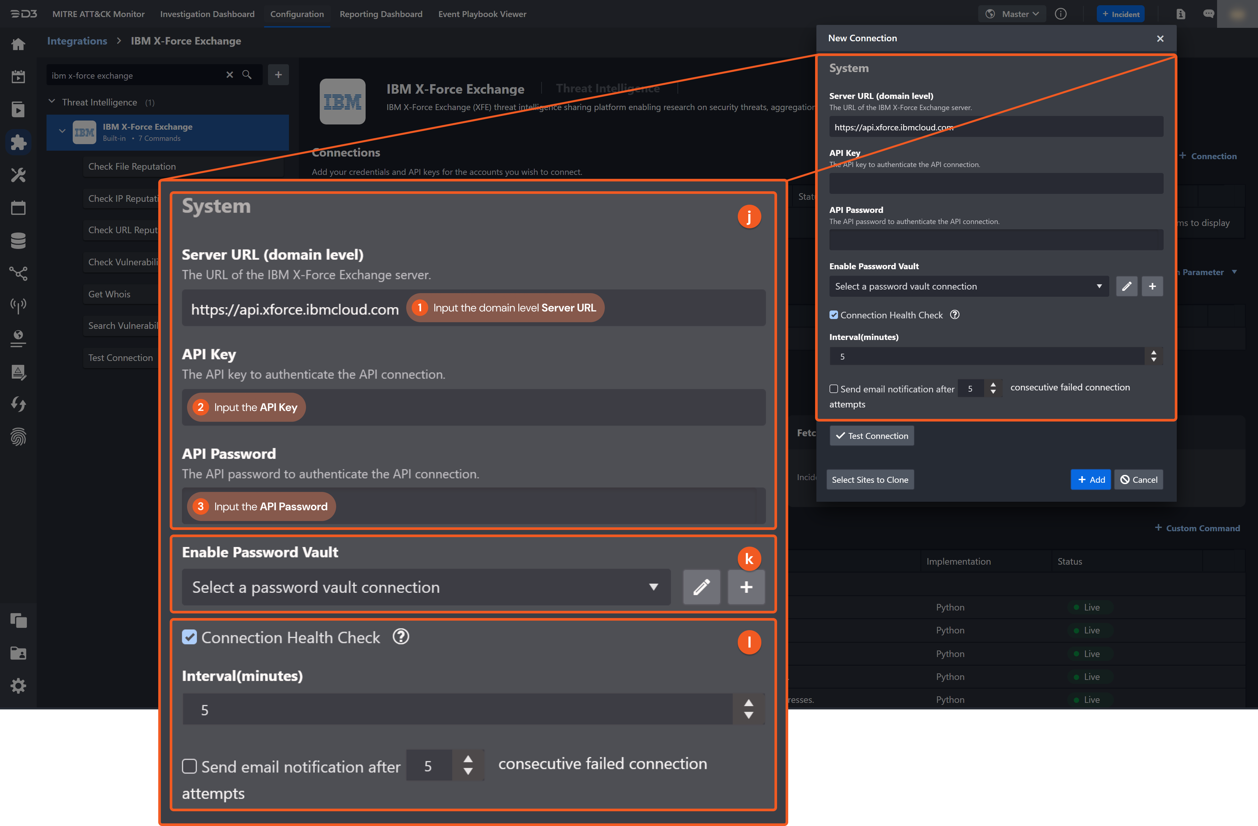
Task: Click the search magnifier in the integration search bar
Action: [x=247, y=75]
